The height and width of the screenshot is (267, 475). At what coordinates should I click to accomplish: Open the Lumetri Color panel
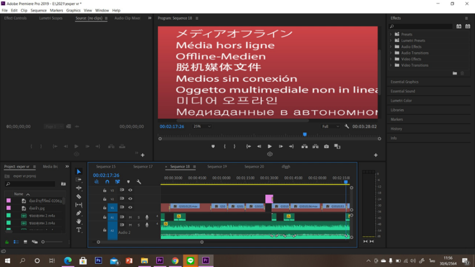(x=401, y=100)
